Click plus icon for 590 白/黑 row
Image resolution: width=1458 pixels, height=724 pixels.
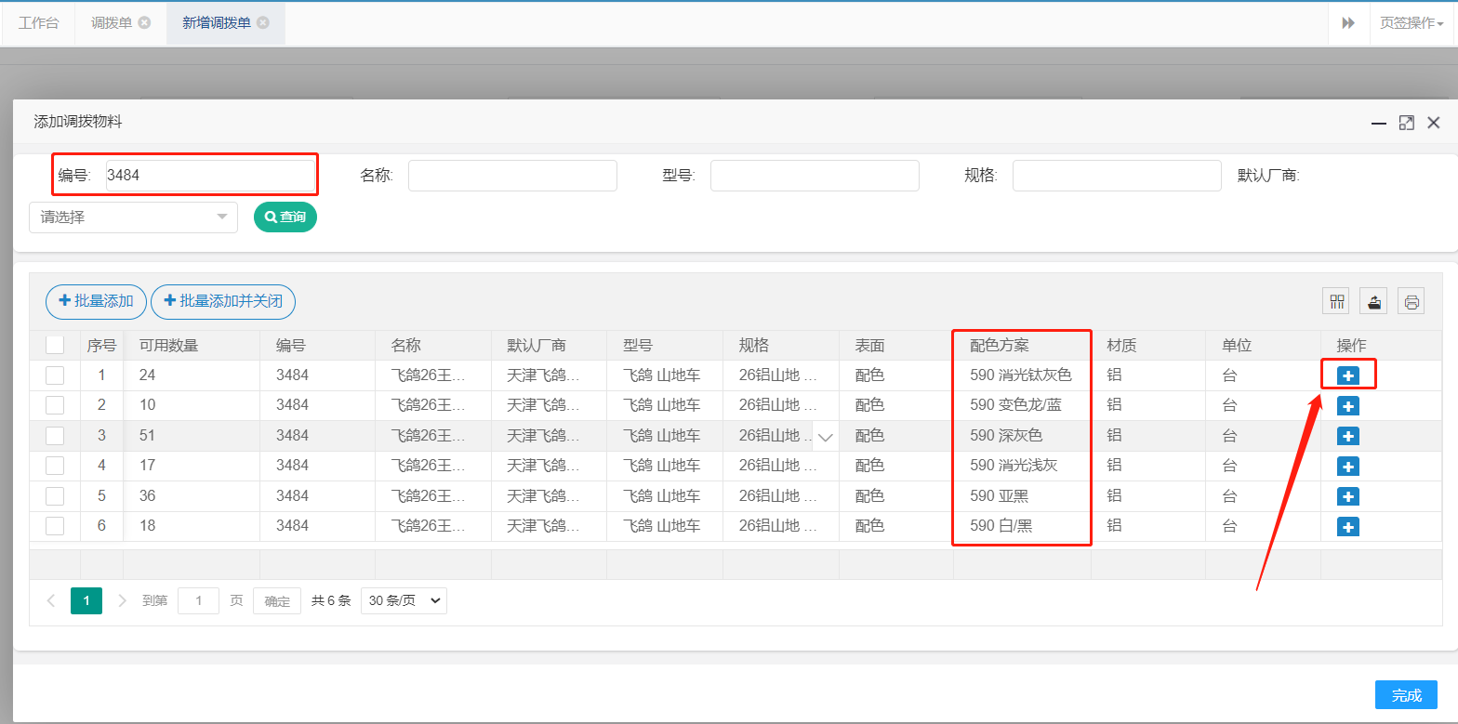(x=1347, y=527)
